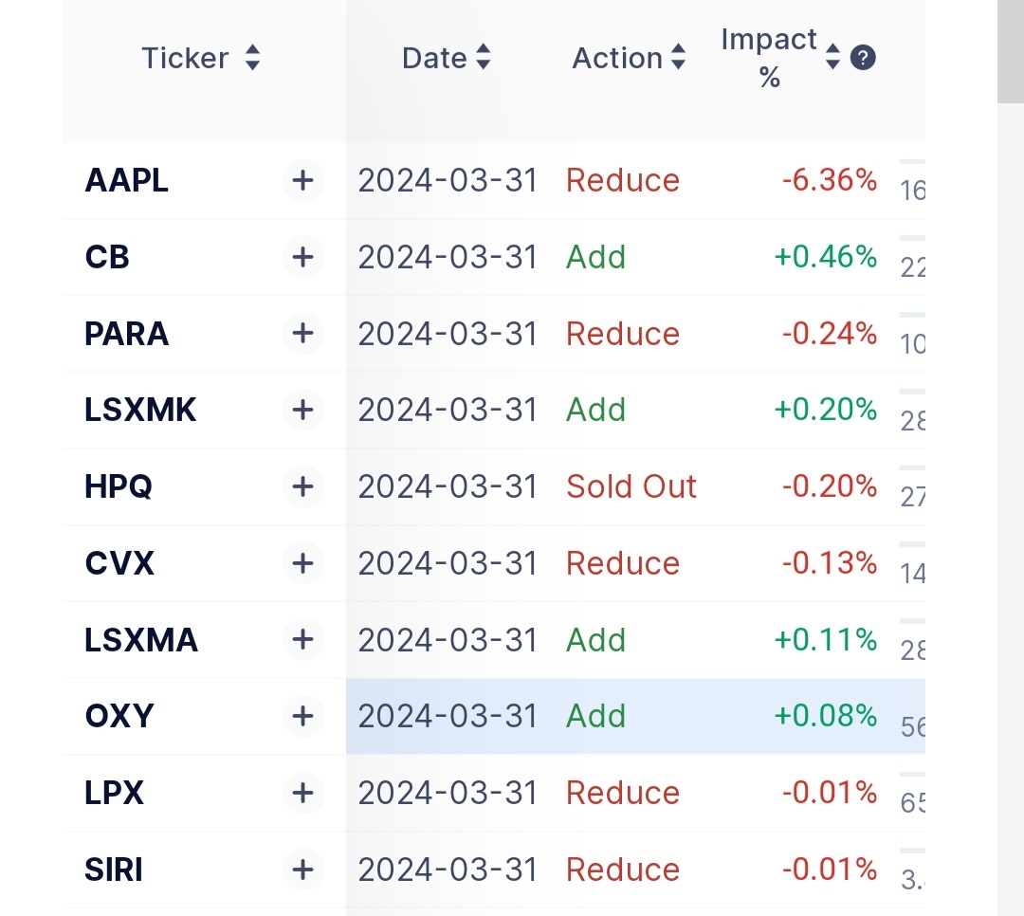The height and width of the screenshot is (916, 1024).
Task: Open the AAPL ticker link
Action: (127, 180)
